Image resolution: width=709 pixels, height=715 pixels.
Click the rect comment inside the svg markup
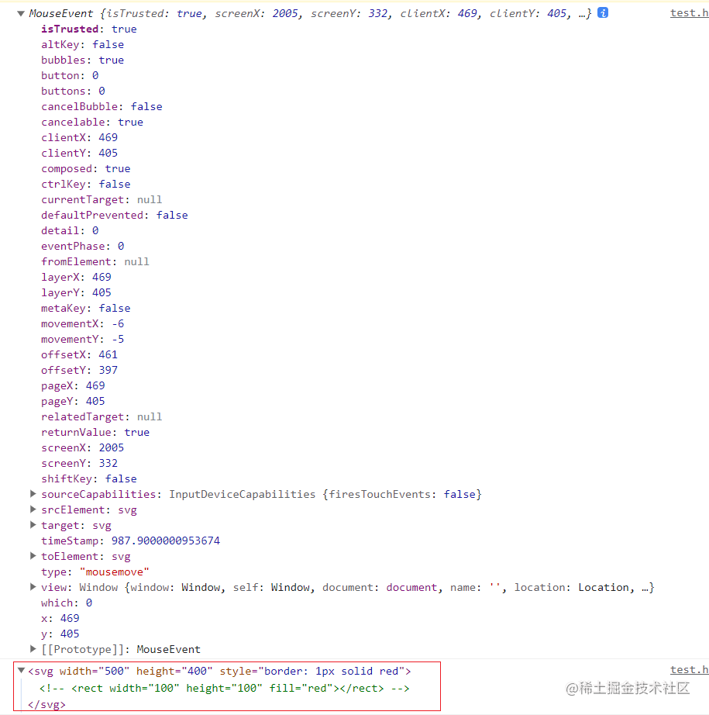(225, 688)
